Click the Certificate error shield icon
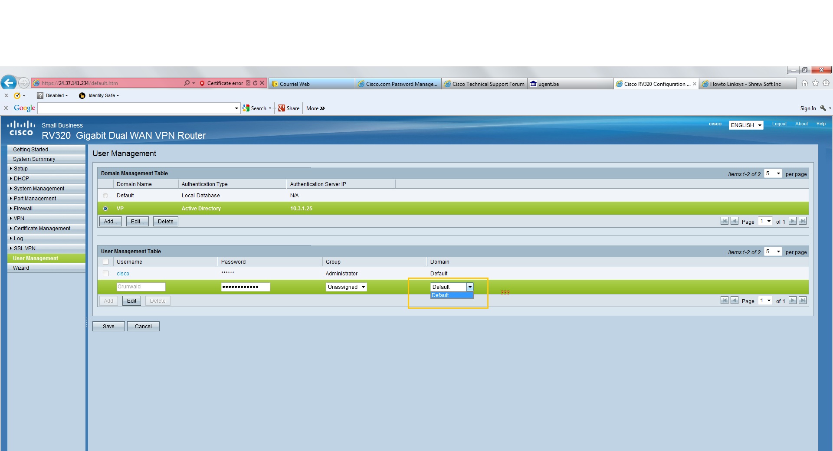Image resolution: width=833 pixels, height=451 pixels. (202, 83)
